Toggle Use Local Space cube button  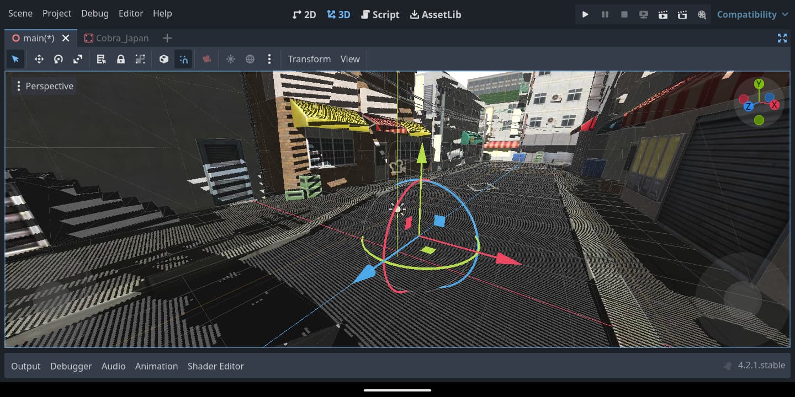(164, 59)
